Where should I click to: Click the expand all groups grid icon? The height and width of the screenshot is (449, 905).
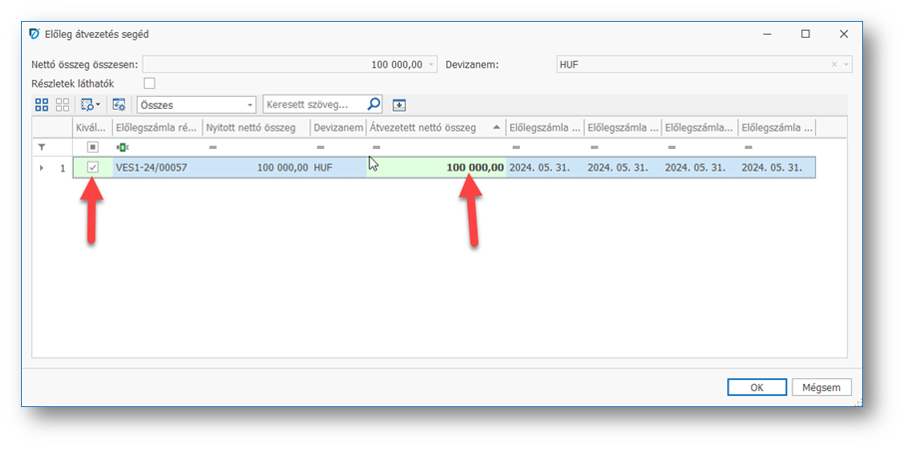[x=42, y=104]
